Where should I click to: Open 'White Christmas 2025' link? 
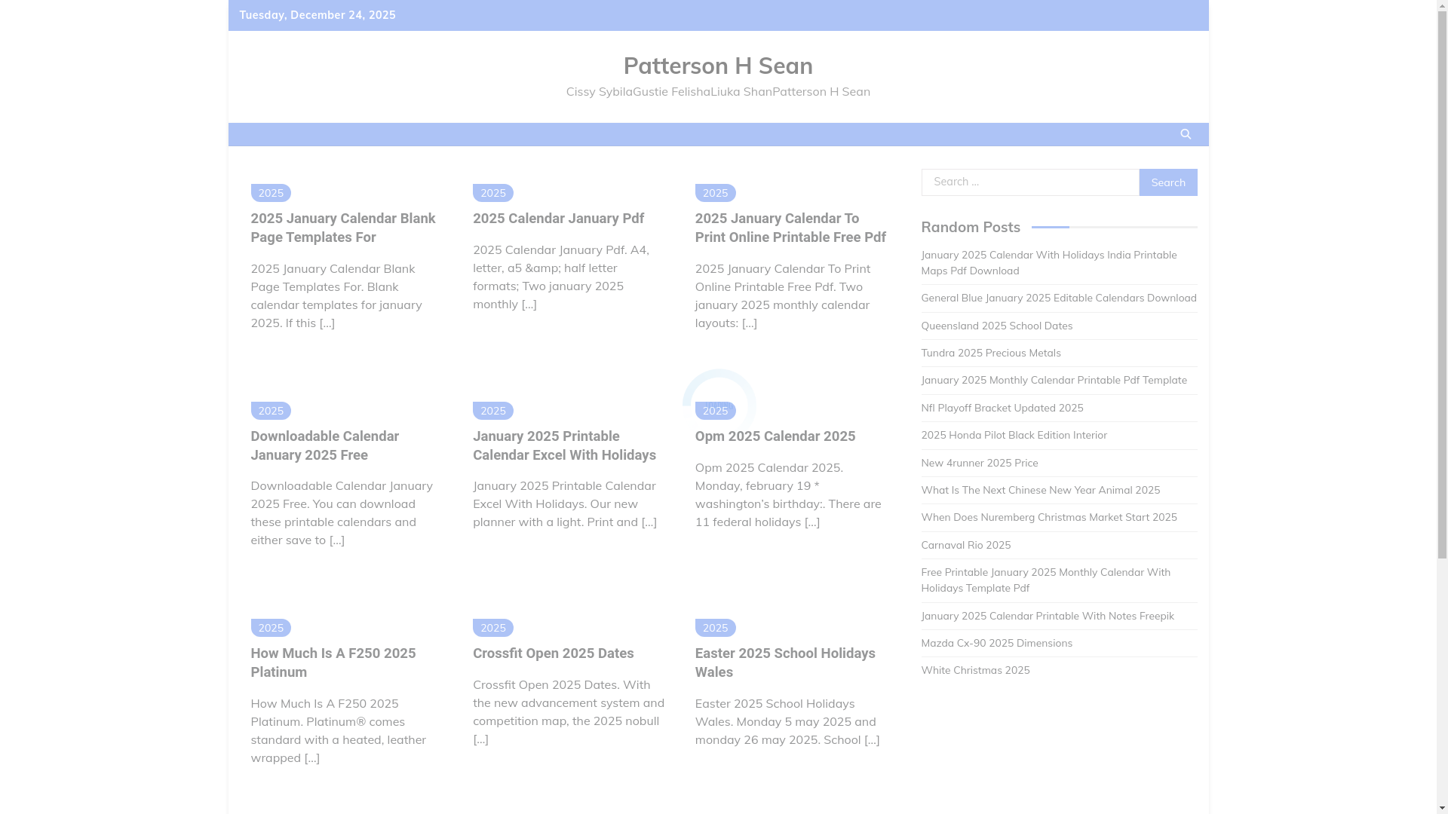[x=975, y=670]
